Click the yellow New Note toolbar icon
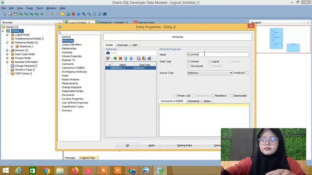This screenshot has height=175, width=312. [62, 14]
